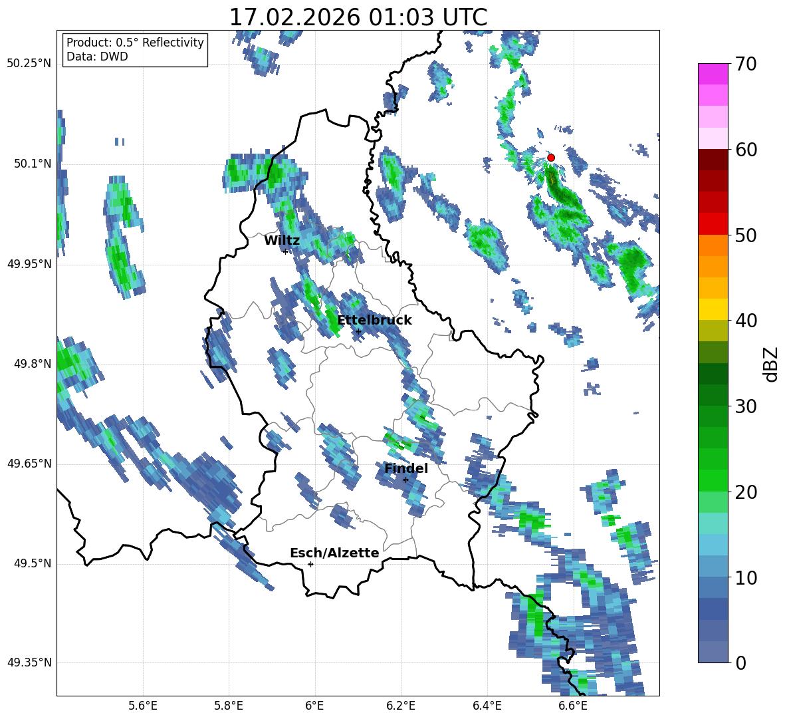
Task: Select the Wiltz city label
Action: point(282,241)
